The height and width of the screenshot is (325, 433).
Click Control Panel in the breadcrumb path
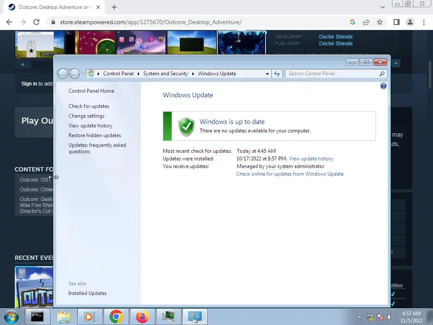point(118,74)
